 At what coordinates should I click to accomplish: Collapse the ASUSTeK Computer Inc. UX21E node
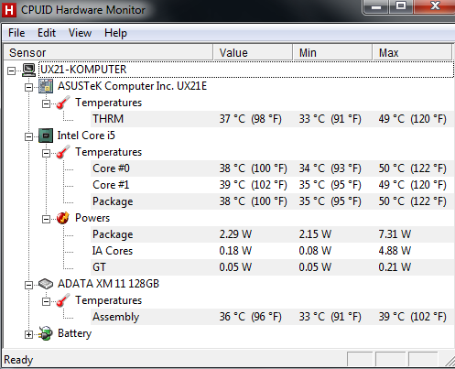point(28,87)
